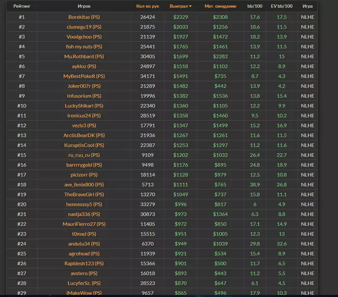Click the EV bb/100 column header
The image size is (338, 297).
tap(282, 6)
